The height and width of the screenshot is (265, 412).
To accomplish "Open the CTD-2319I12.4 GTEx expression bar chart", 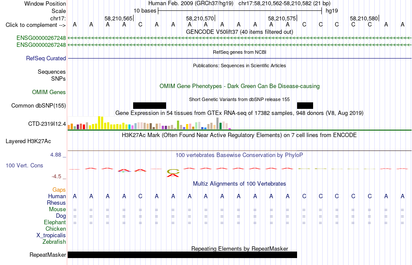I will [149, 123].
